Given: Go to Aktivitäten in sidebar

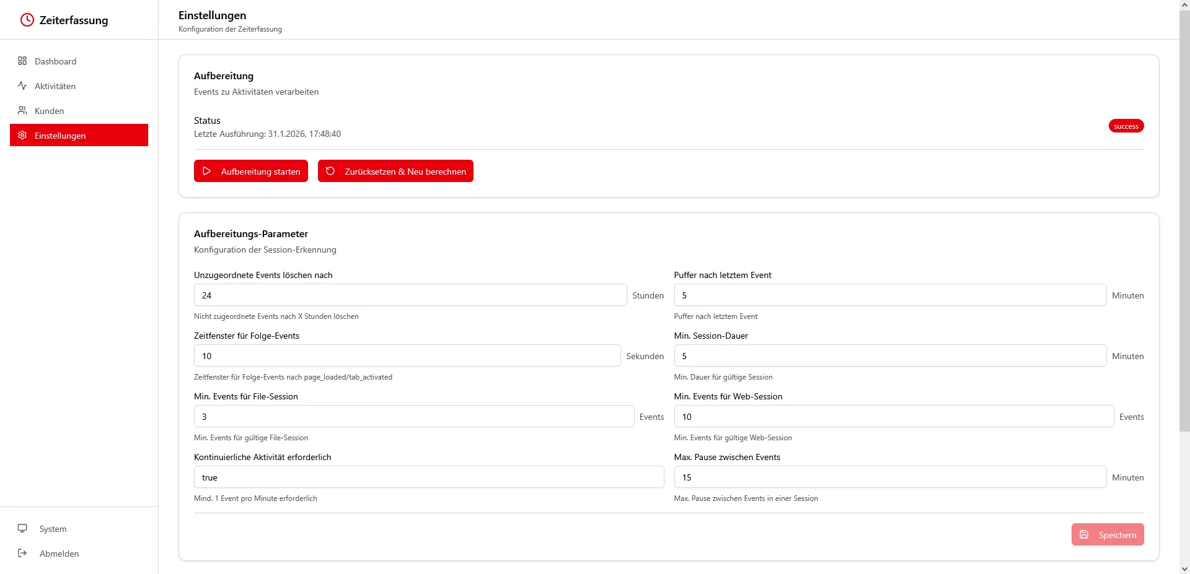Looking at the screenshot, I should click(x=79, y=85).
